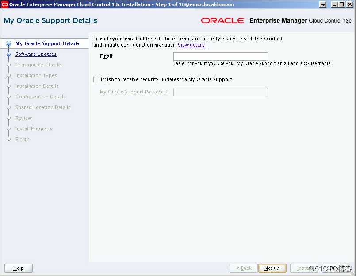Close the installer window
Image resolution: width=356 pixels, height=276 pixels.
pos(349,4)
